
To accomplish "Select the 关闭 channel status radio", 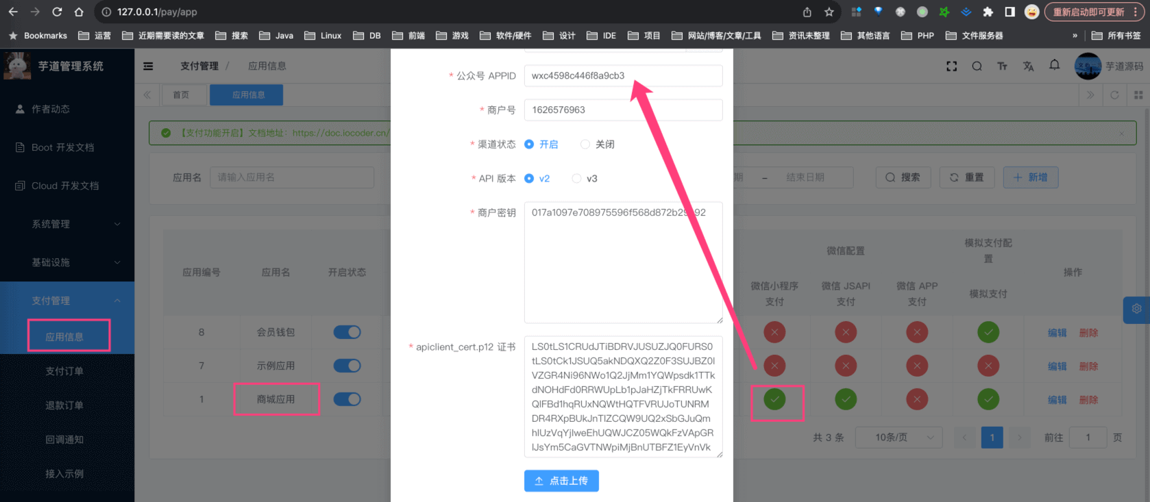I will coord(585,145).
